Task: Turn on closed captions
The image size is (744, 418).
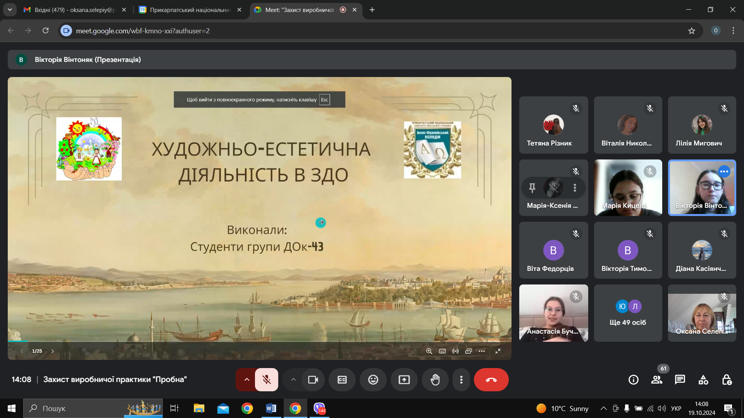Action: [342, 380]
